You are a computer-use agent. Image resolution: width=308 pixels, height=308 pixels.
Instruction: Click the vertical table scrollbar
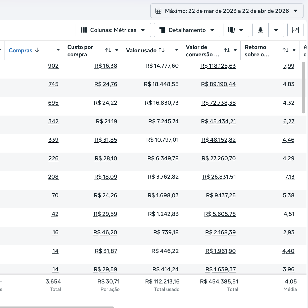click(303, 87)
